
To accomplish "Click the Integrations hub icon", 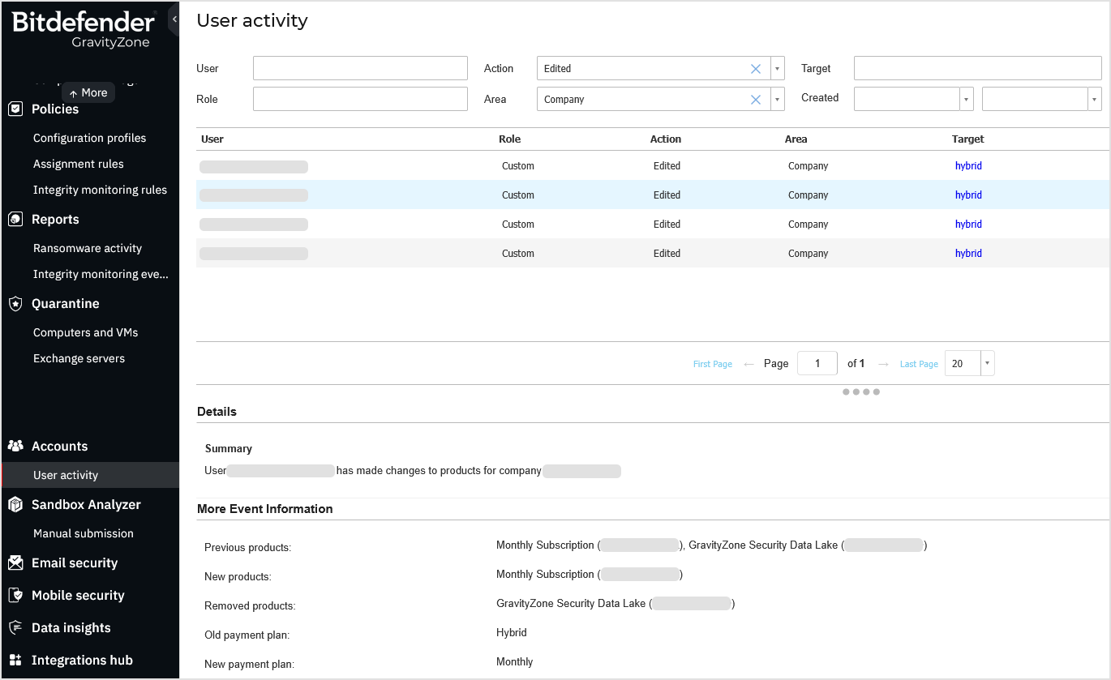I will click(16, 660).
